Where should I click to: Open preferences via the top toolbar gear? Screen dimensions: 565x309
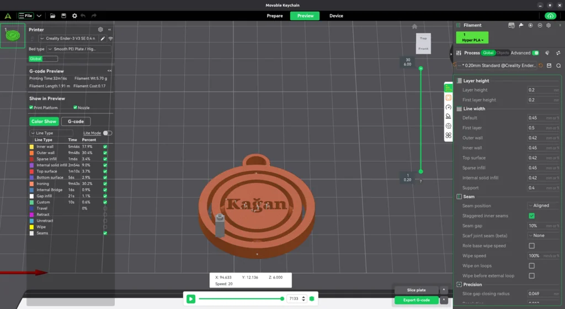coord(74,16)
